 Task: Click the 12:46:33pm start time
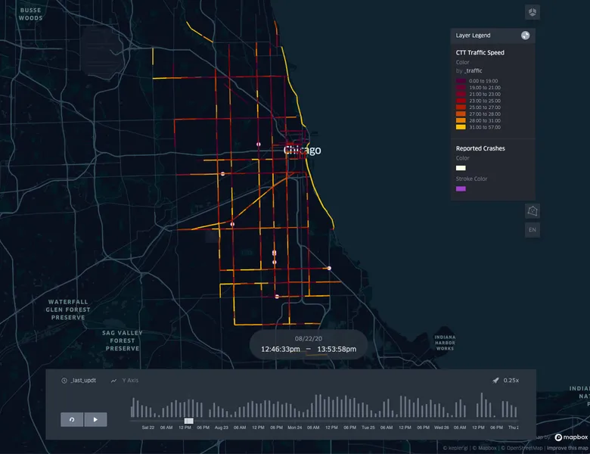281,350
